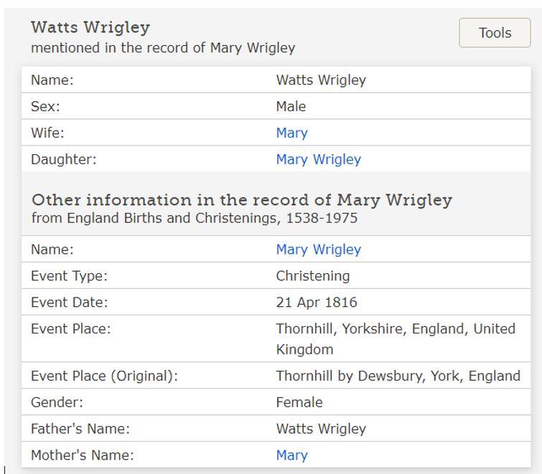Open the Wife link Mary

pyautogui.click(x=291, y=133)
